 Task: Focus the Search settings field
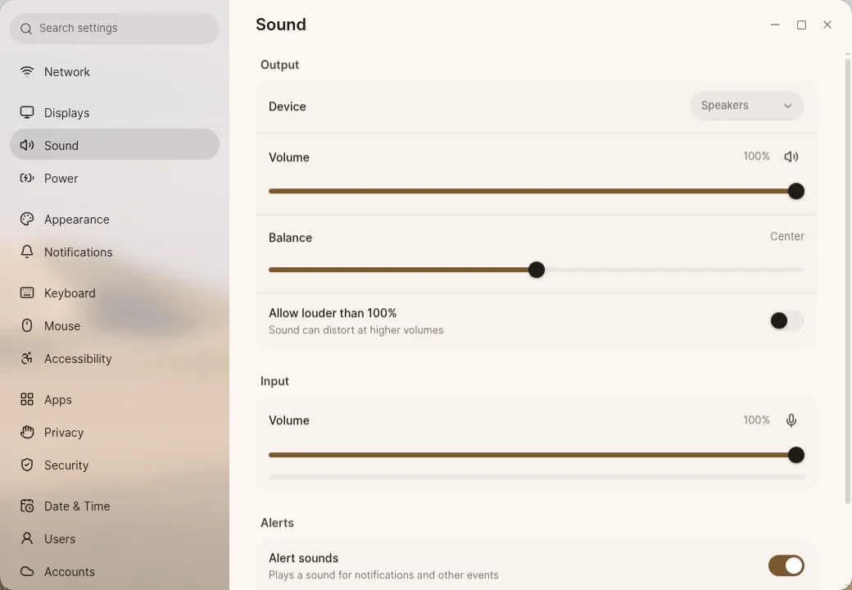(x=115, y=28)
